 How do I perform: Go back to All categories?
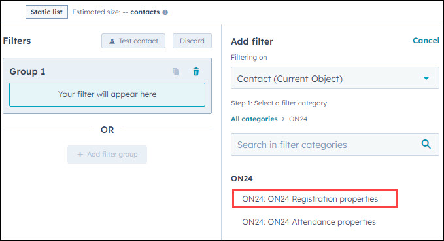click(254, 119)
